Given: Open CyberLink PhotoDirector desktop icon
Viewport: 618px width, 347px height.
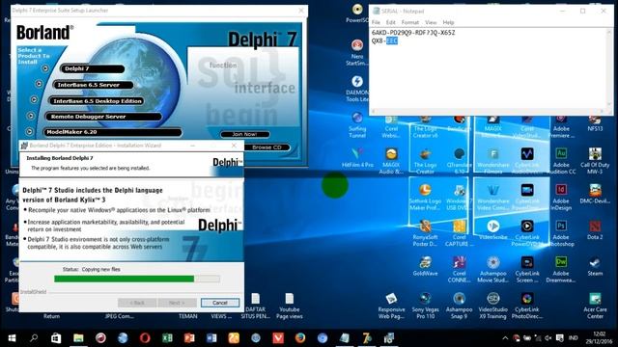Looking at the screenshot, I should point(527,306).
